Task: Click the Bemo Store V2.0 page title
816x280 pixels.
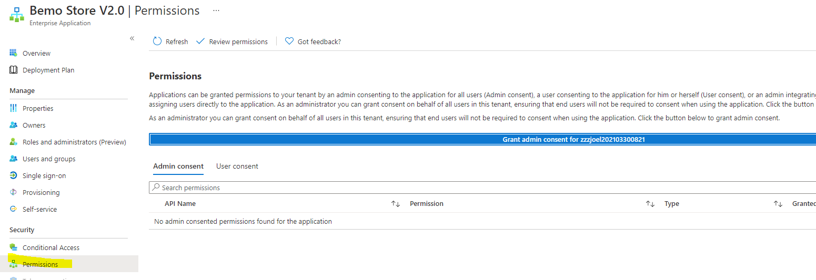Action: [77, 11]
